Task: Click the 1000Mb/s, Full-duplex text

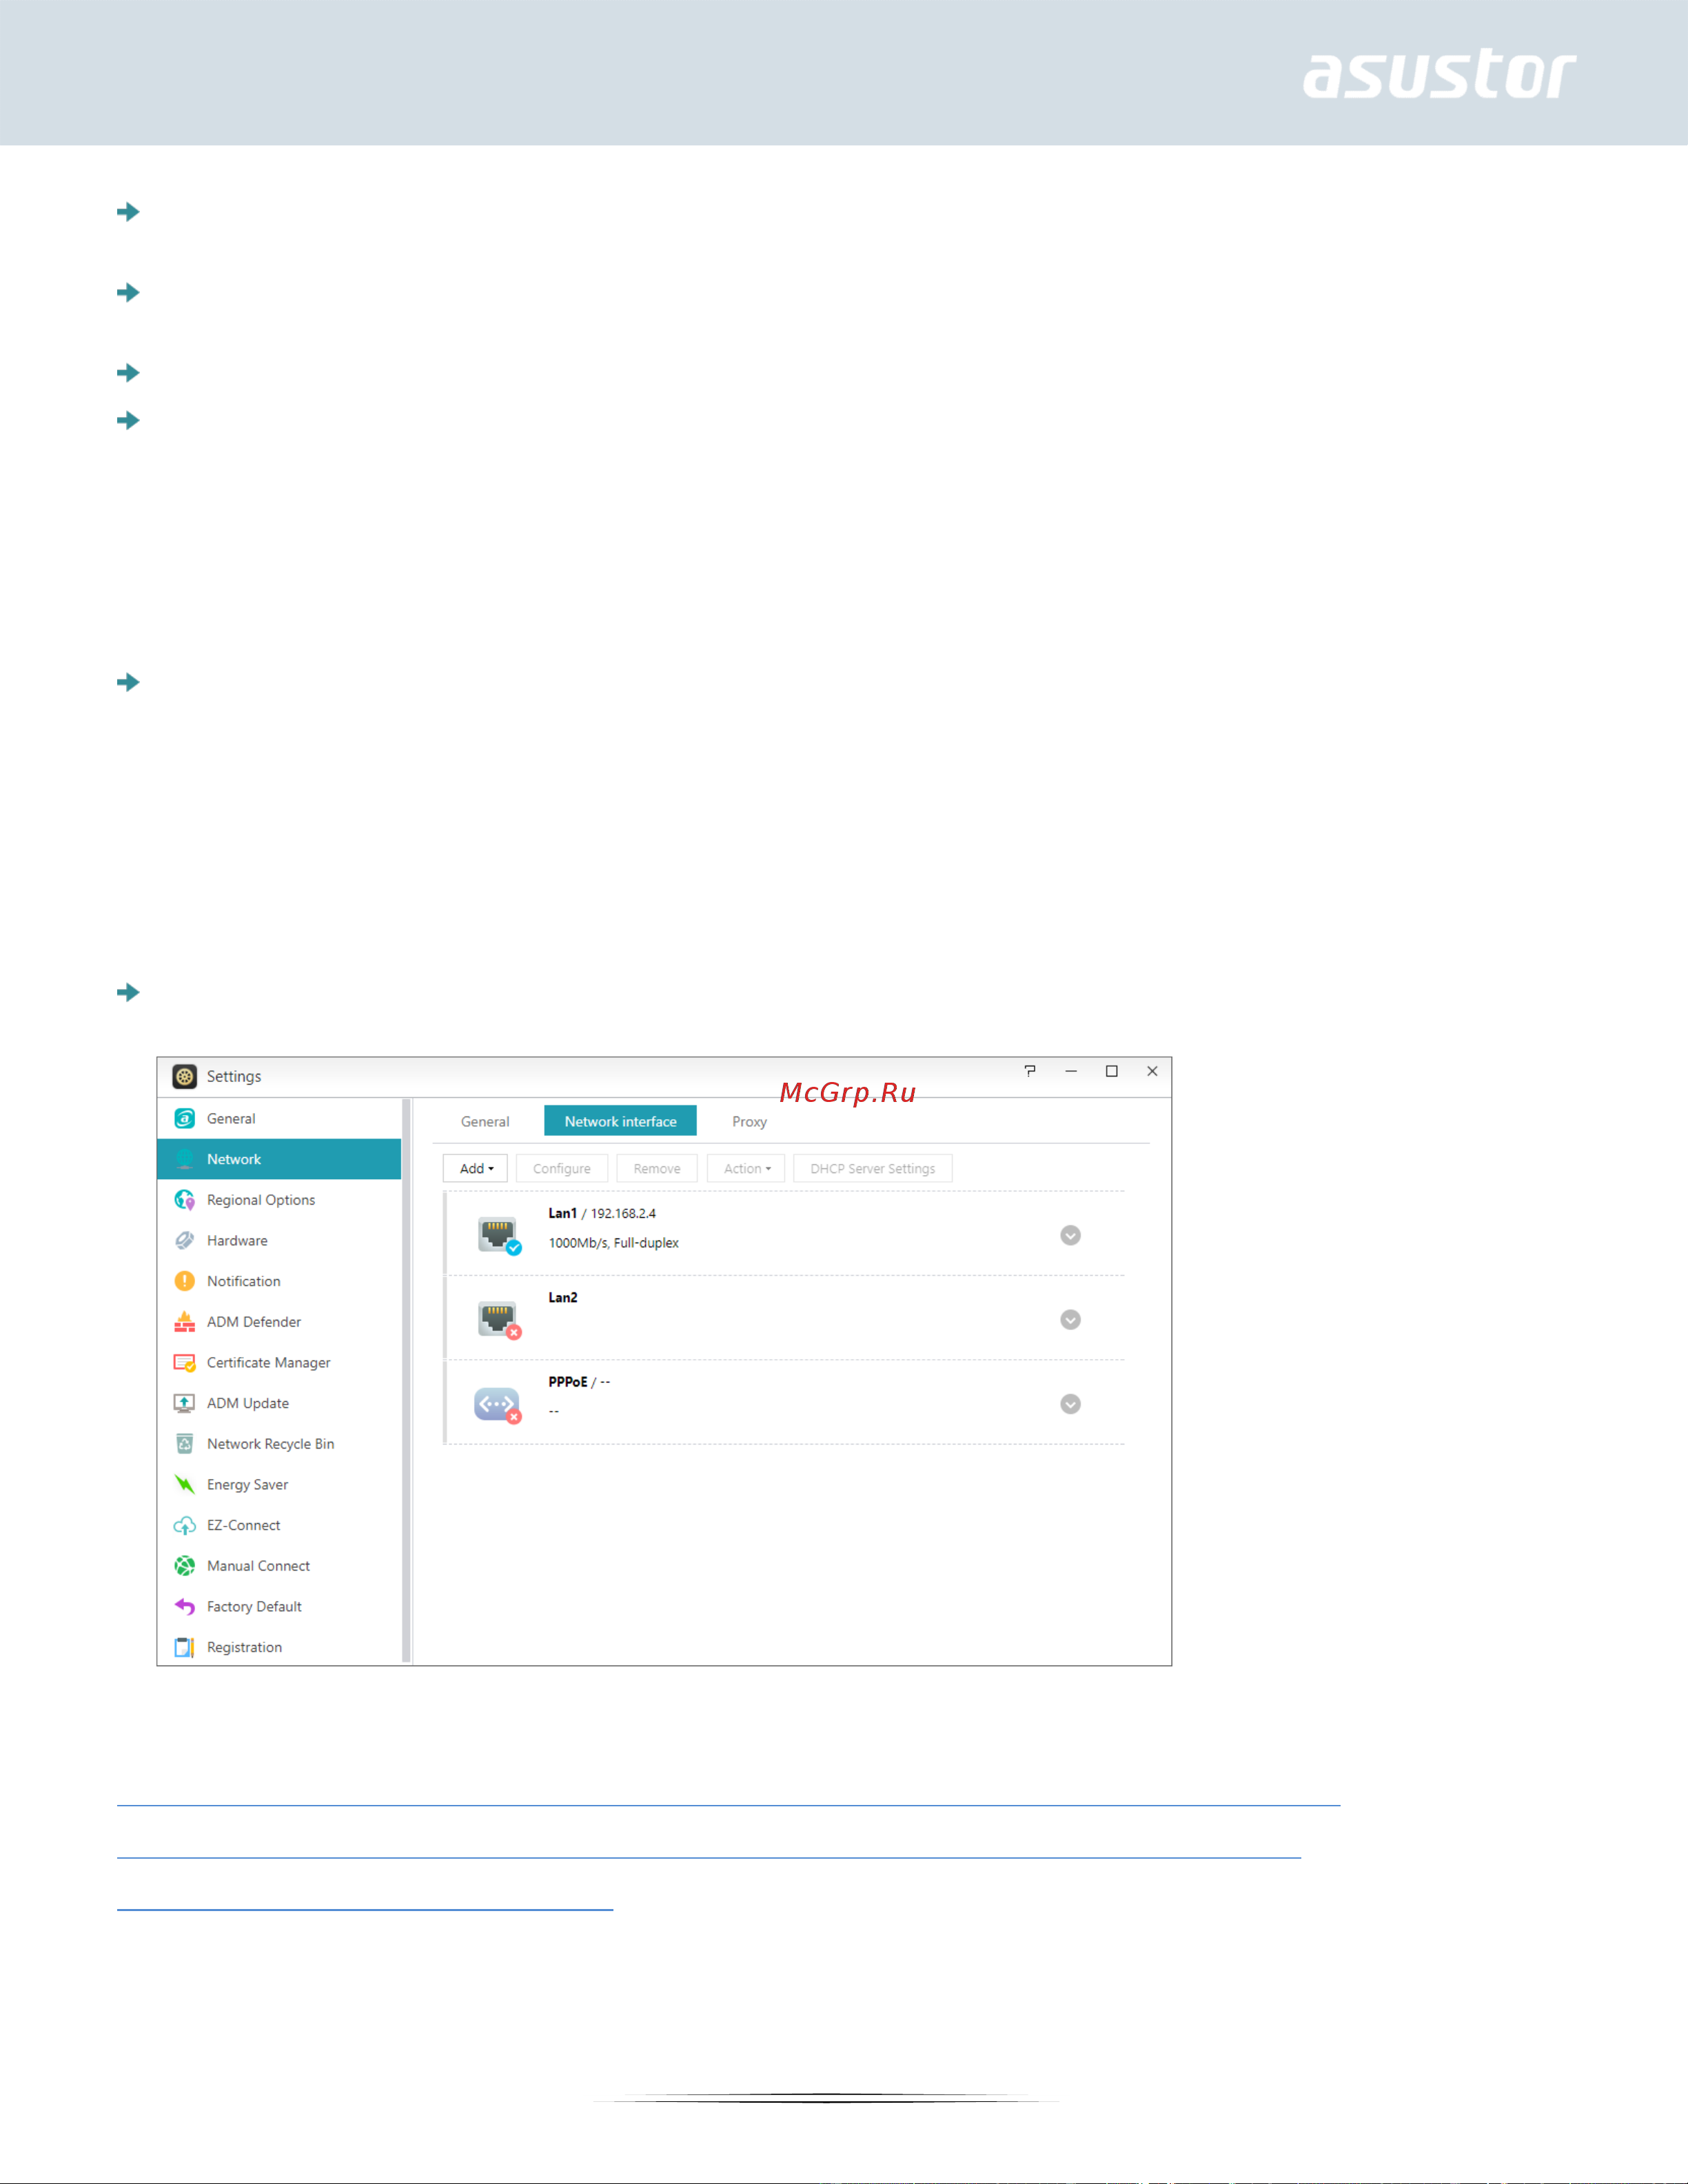Action: point(613,1243)
